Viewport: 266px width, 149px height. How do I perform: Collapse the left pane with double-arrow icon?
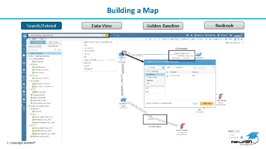click(x=28, y=42)
